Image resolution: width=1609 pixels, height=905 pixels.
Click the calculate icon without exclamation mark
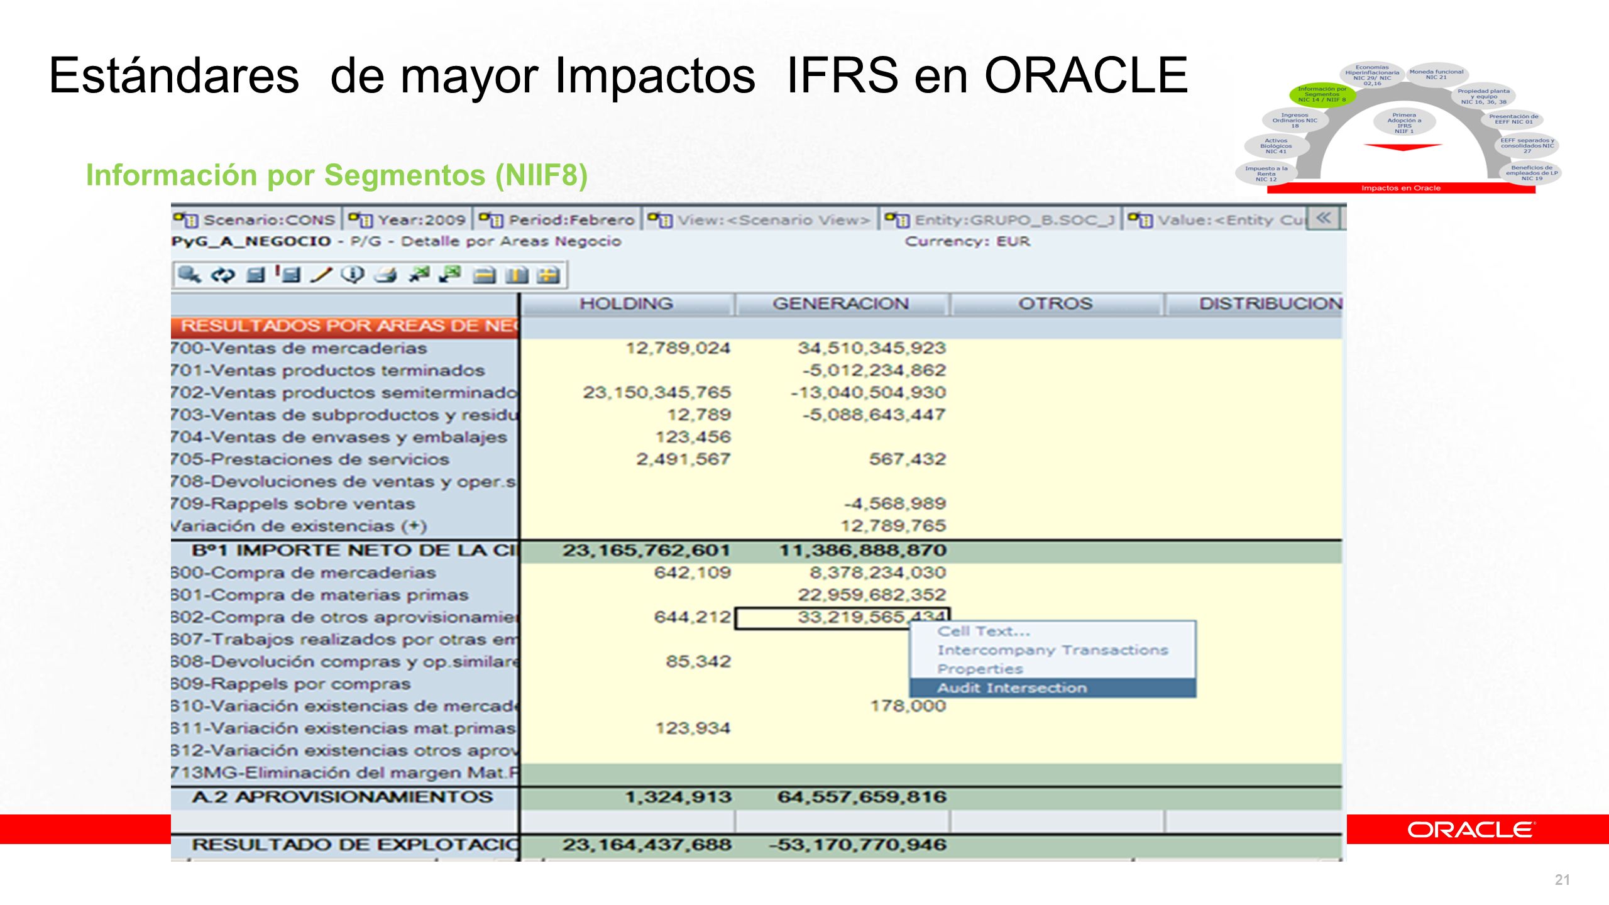click(255, 275)
